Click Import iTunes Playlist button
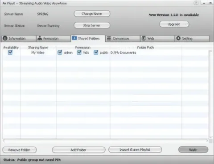This screenshot has width=214, height=164. coord(135,150)
